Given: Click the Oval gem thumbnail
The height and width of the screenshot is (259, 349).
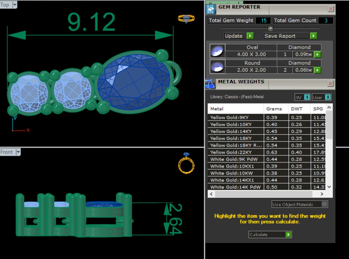Looking at the screenshot, I should pos(218,51).
